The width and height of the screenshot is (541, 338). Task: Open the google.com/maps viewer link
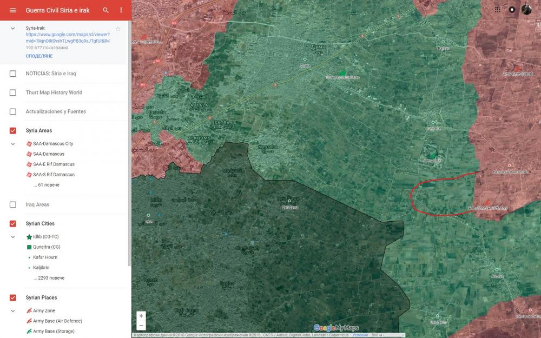pyautogui.click(x=68, y=38)
